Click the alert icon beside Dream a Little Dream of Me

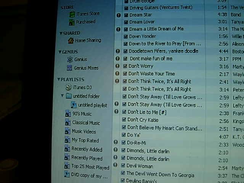tap(118, 29)
